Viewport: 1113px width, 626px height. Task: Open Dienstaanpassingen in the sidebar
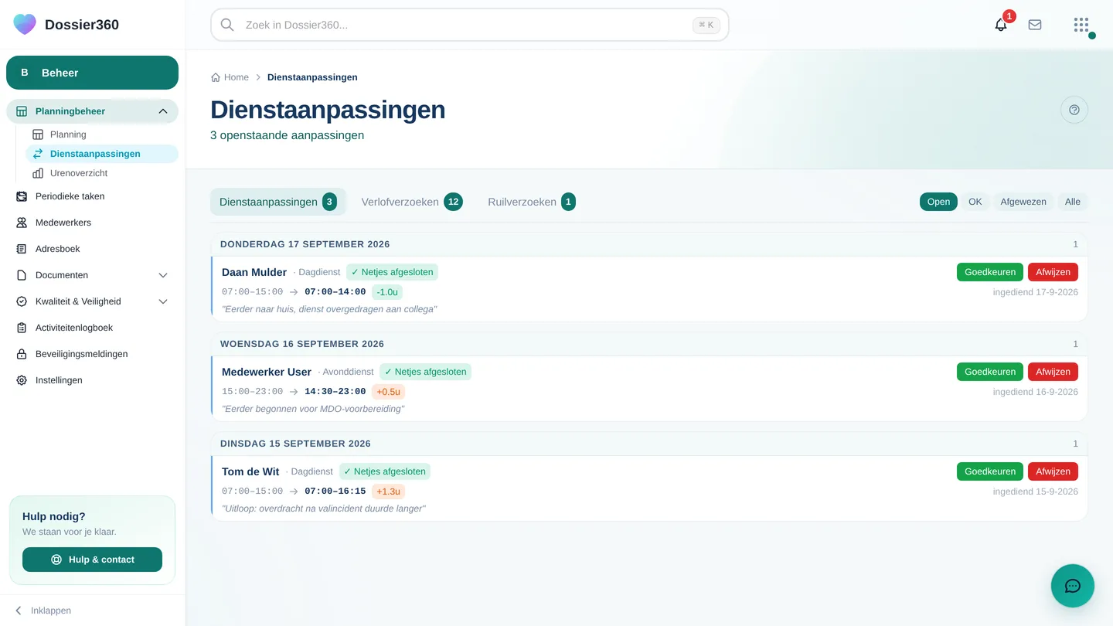click(102, 154)
